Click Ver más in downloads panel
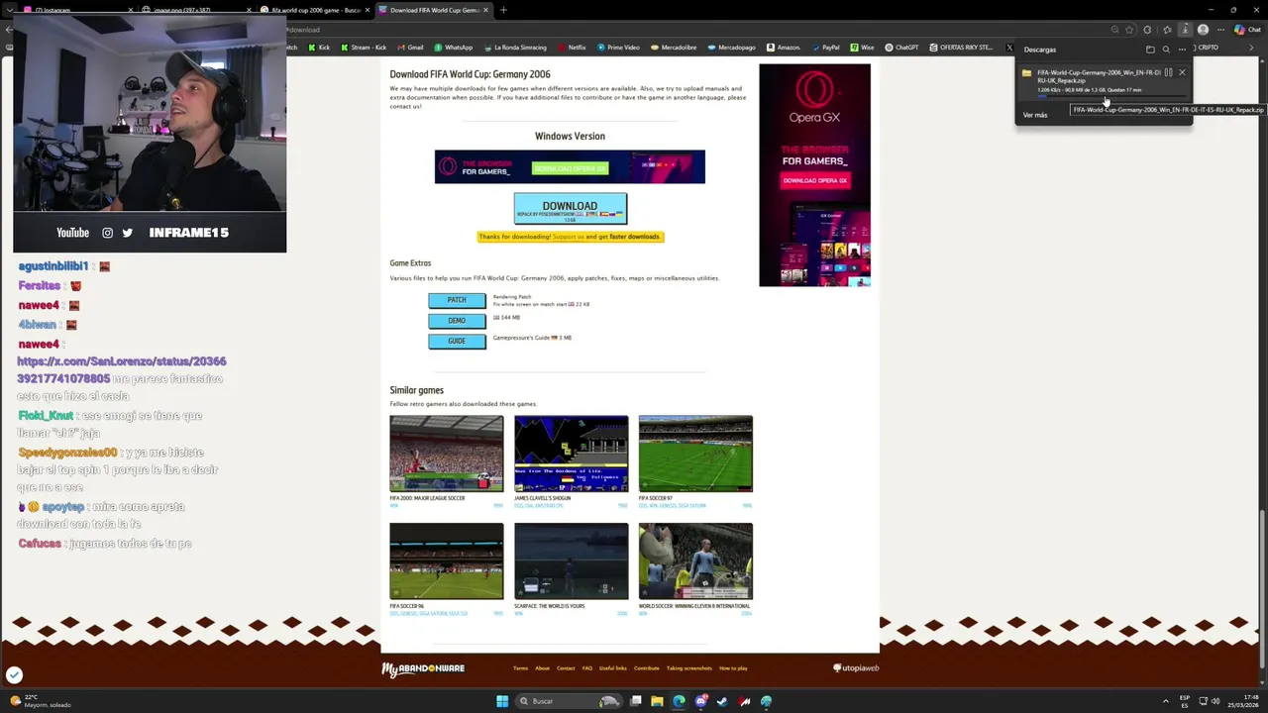1268x713 pixels. click(x=1034, y=115)
